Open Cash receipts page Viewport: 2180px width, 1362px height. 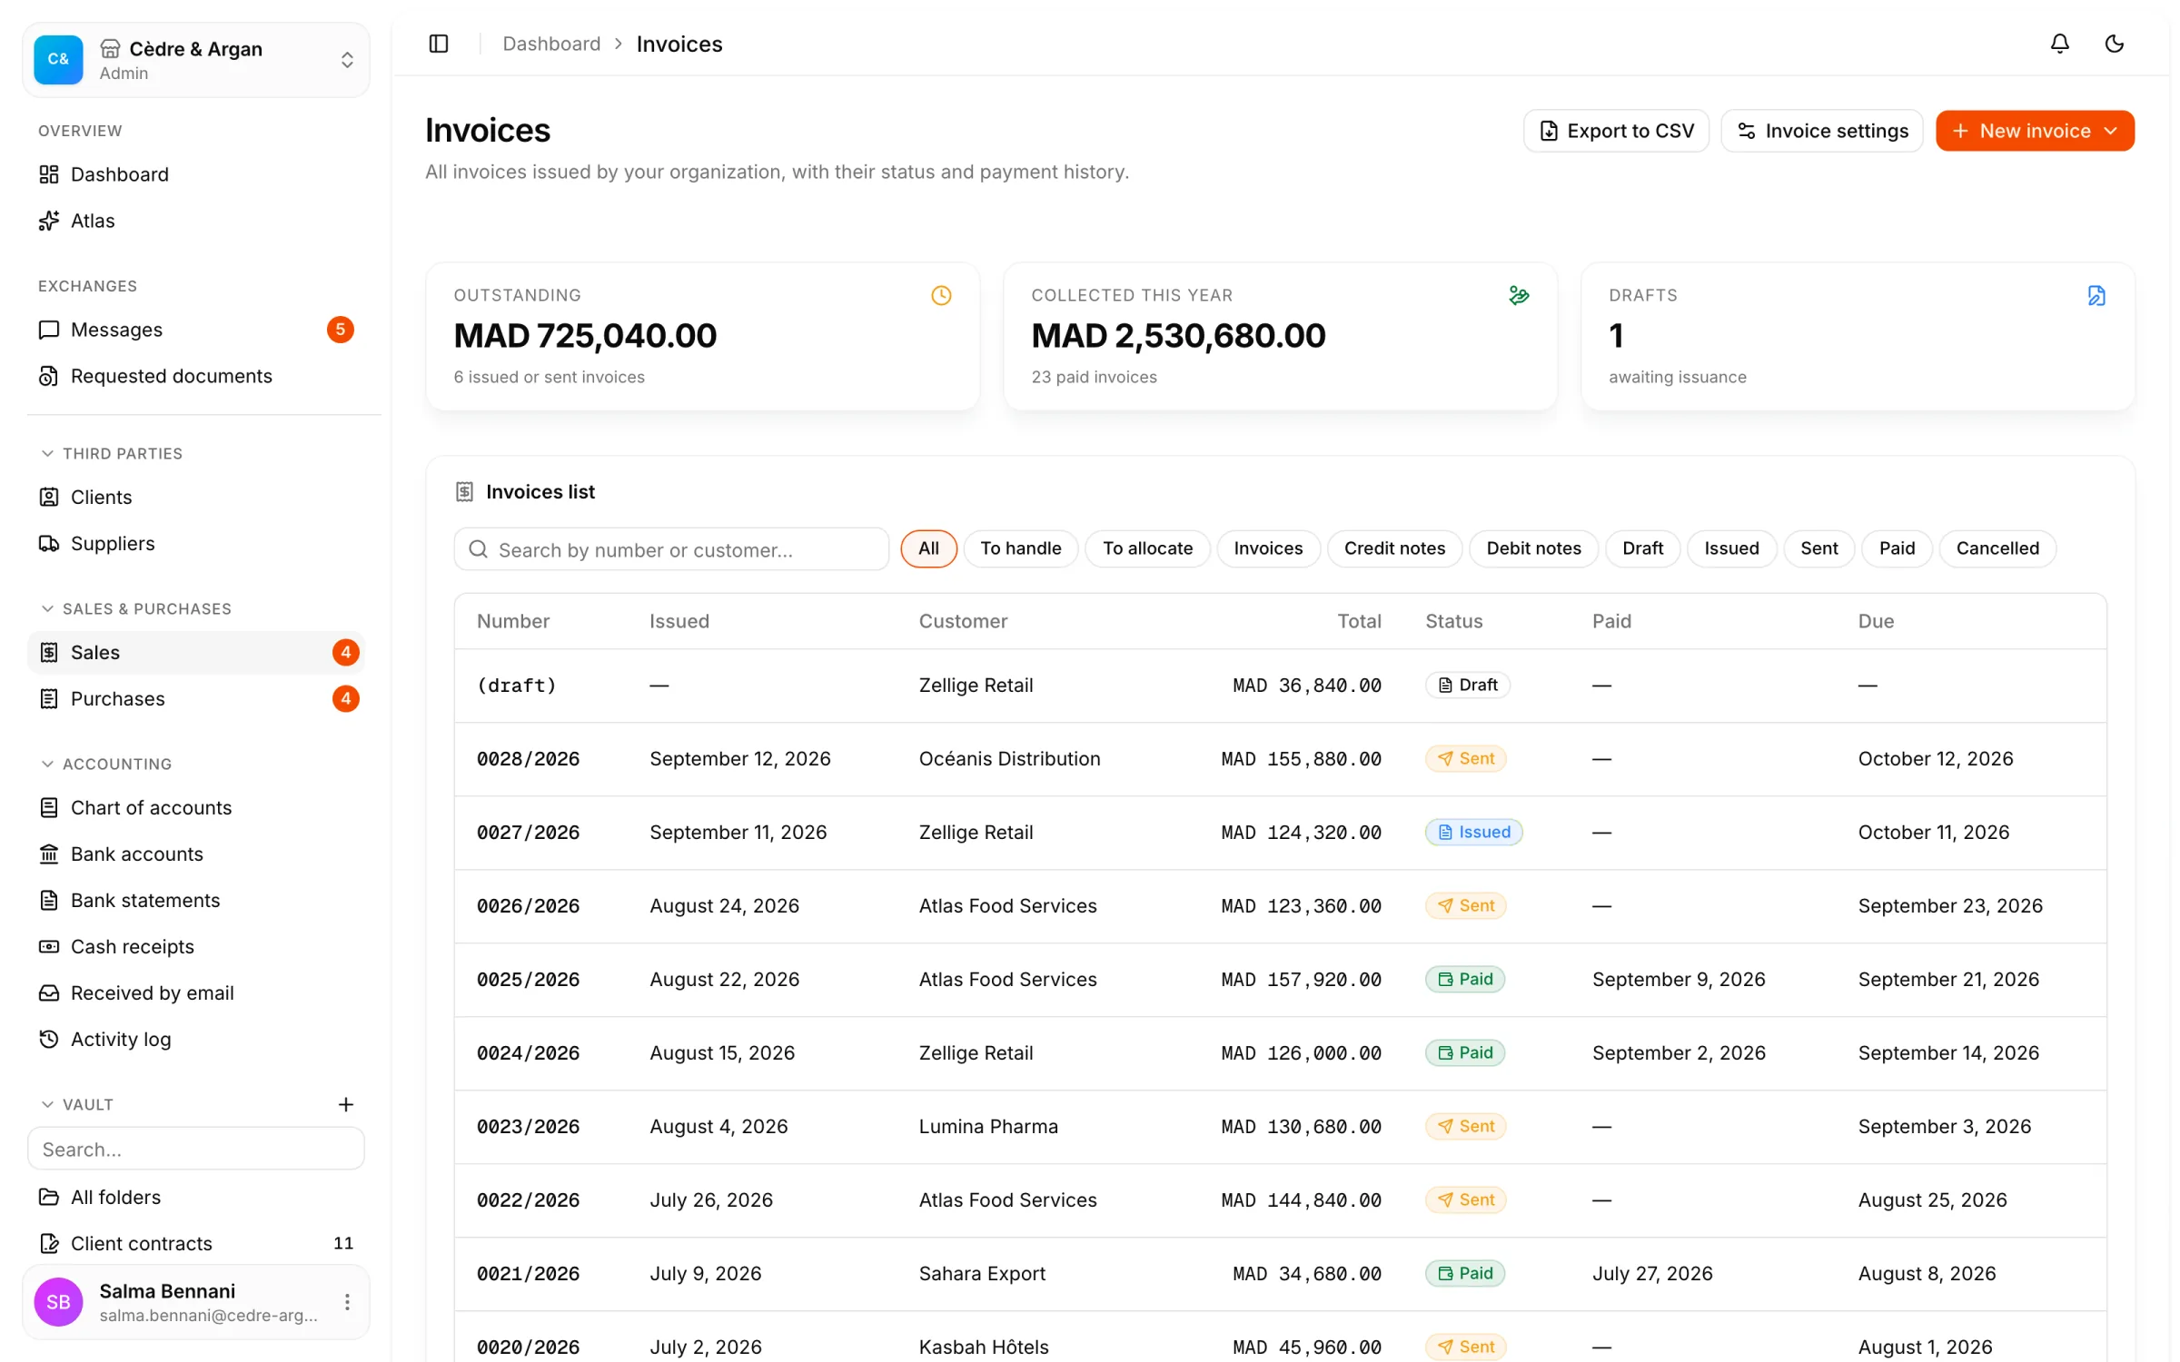click(196, 946)
